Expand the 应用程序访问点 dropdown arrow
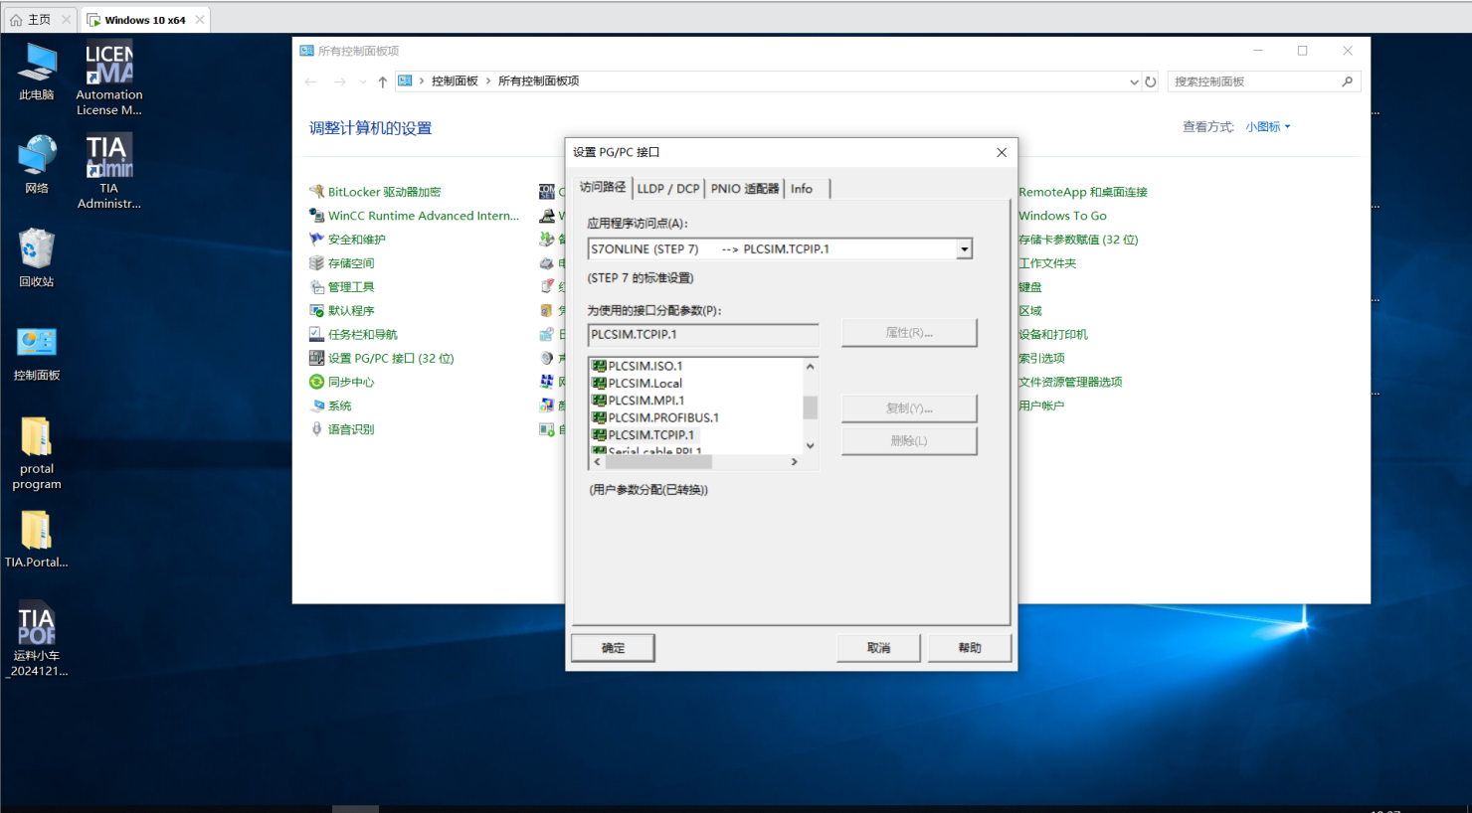Viewport: 1472px width, 813px height. coord(964,249)
